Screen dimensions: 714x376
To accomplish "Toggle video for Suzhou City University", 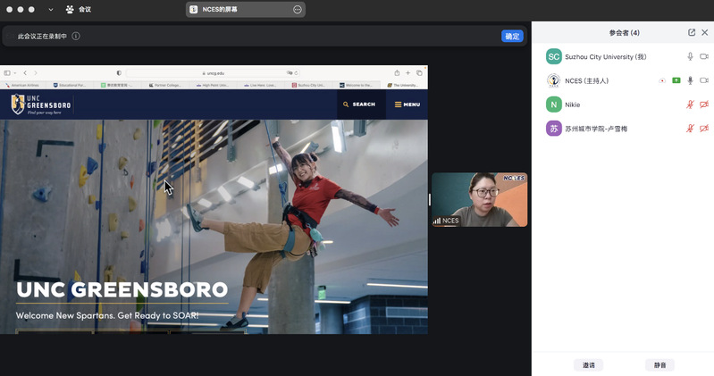I will (704, 56).
